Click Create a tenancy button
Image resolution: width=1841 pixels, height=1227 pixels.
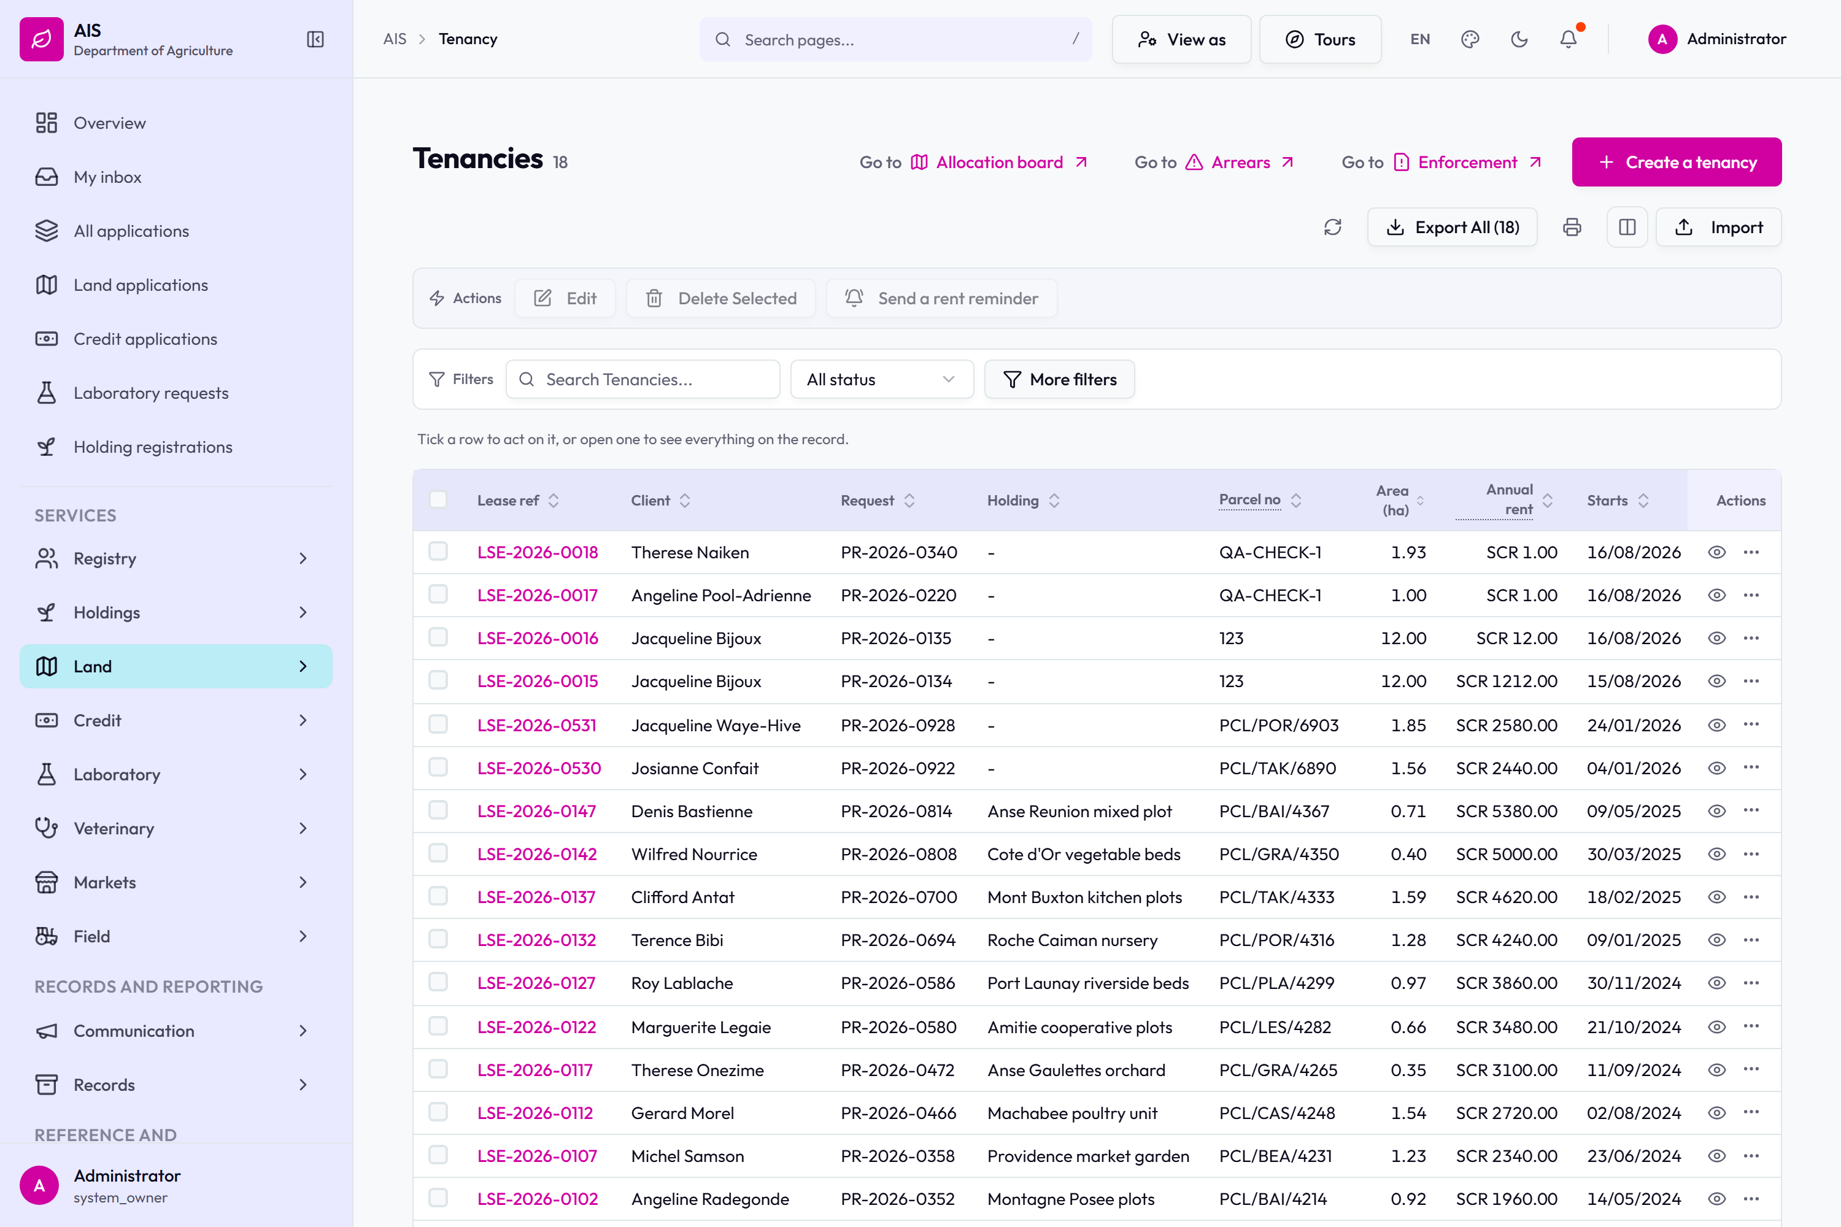[1677, 162]
